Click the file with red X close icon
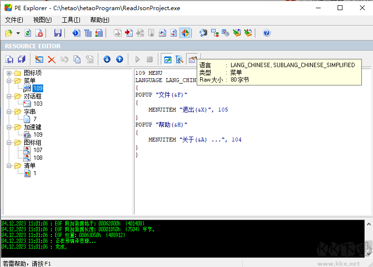The image size is (373, 267). 39,33
